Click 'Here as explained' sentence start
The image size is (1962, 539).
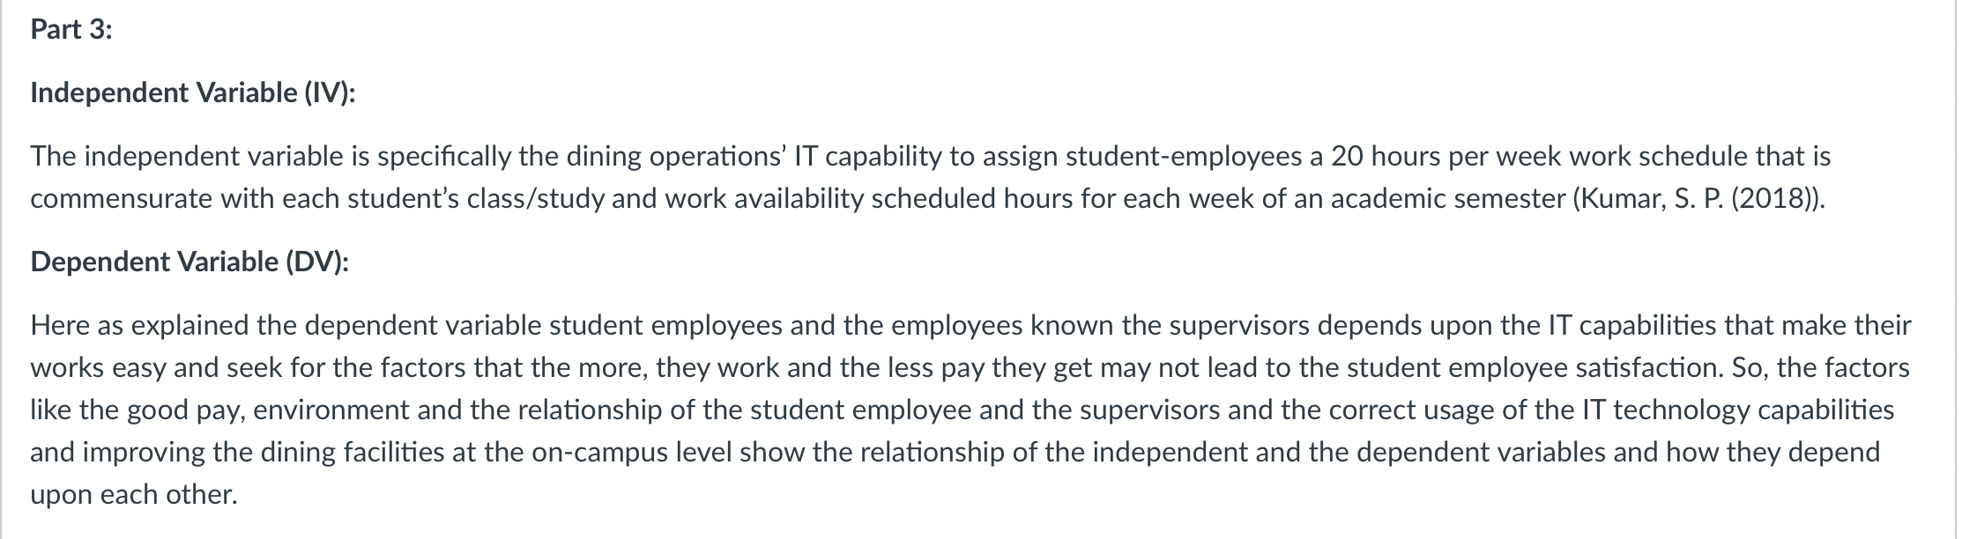141,325
